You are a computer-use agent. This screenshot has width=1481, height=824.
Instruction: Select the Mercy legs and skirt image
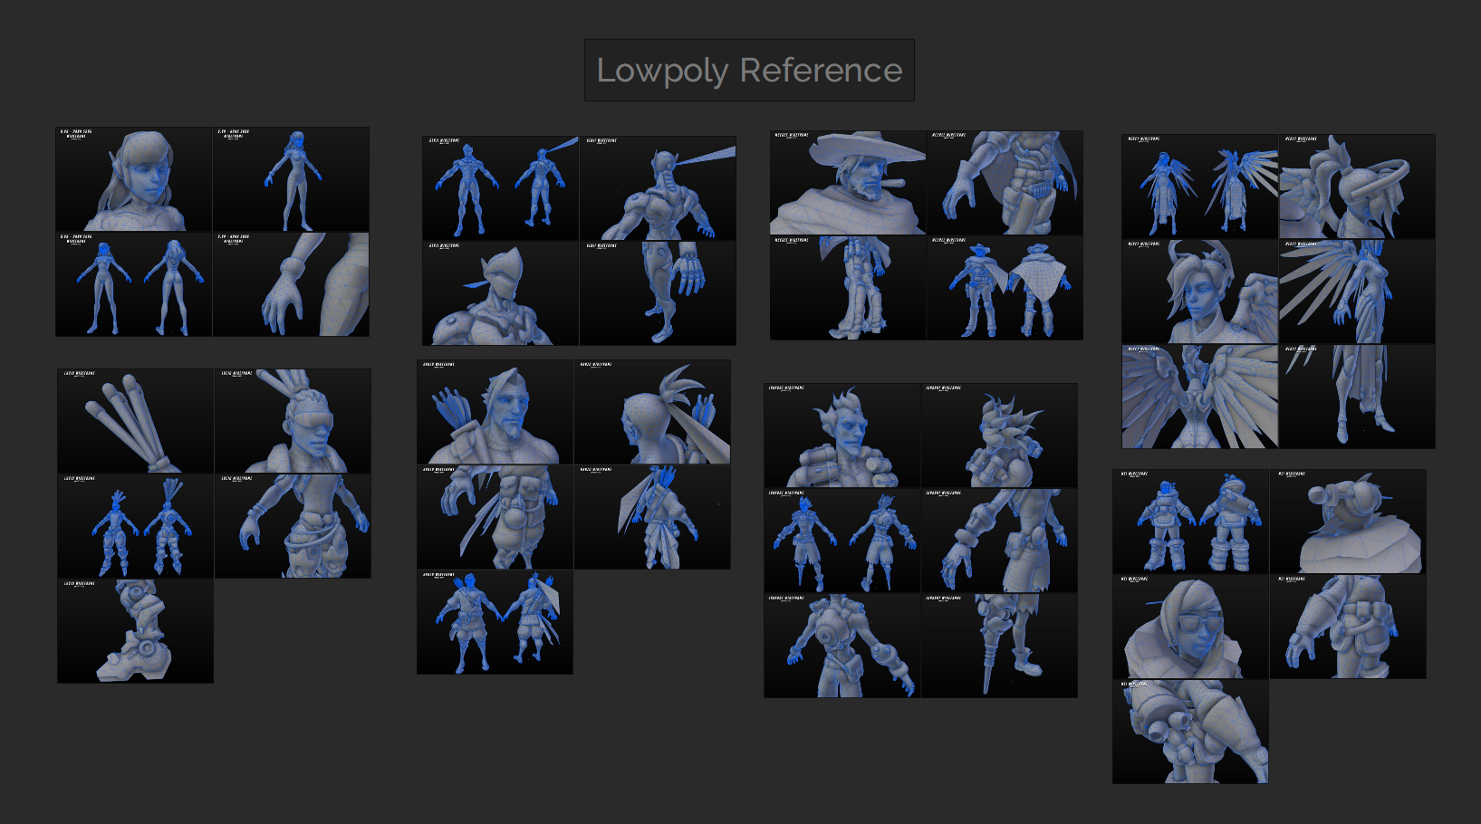pyautogui.click(x=1357, y=397)
